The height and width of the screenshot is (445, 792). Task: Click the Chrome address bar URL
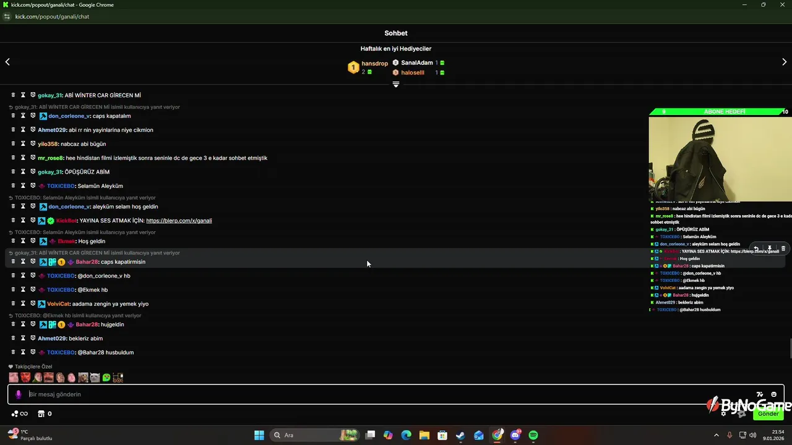52,17
